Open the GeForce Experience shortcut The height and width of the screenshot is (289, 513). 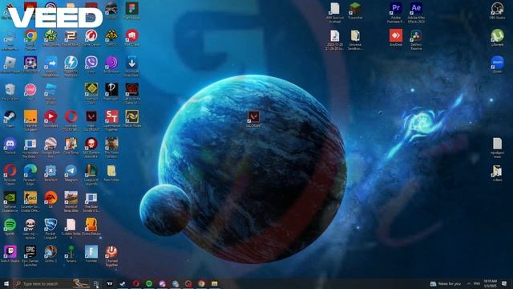(10, 198)
